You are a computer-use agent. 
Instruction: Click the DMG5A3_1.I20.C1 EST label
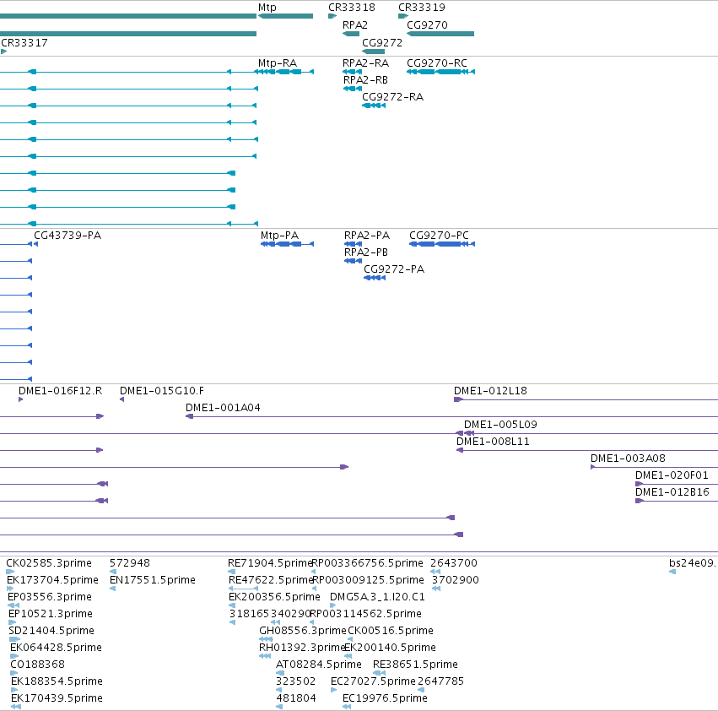(x=377, y=597)
